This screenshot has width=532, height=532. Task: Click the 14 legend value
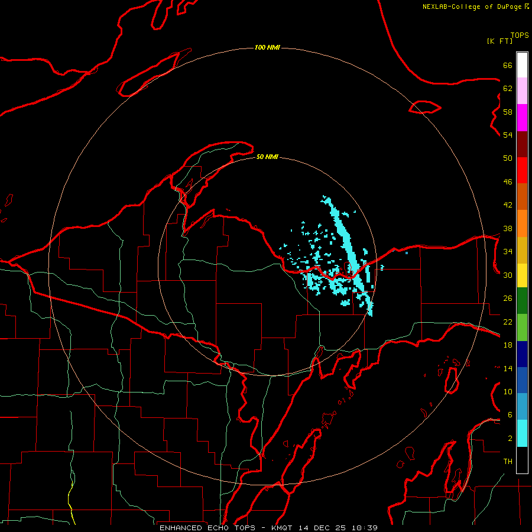508,368
